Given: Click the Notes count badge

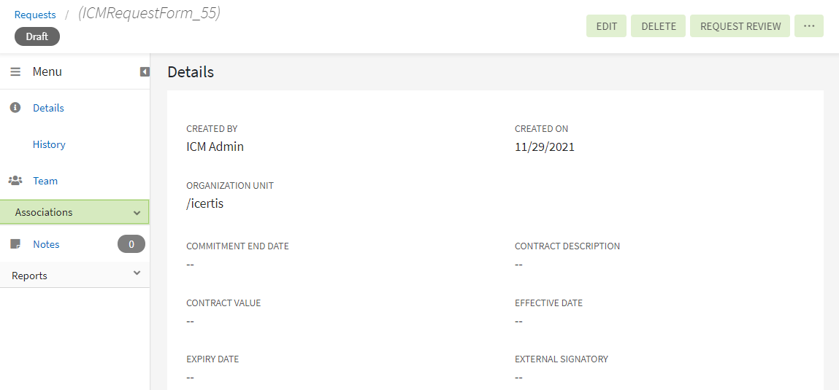Looking at the screenshot, I should [x=131, y=244].
